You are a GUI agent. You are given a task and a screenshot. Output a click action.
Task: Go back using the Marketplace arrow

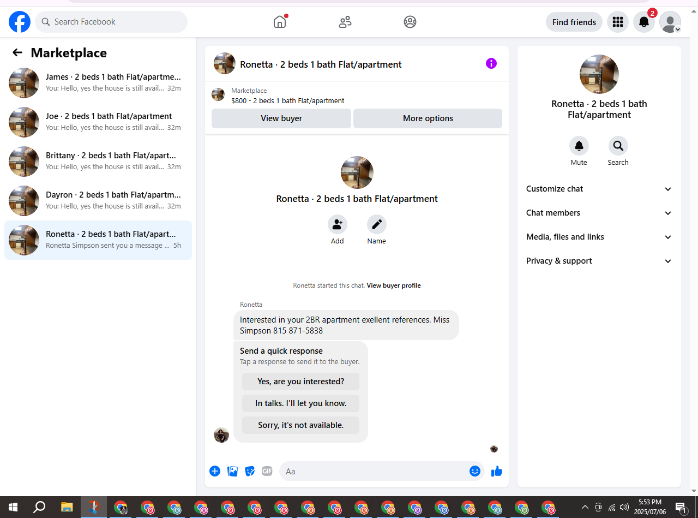(x=17, y=52)
